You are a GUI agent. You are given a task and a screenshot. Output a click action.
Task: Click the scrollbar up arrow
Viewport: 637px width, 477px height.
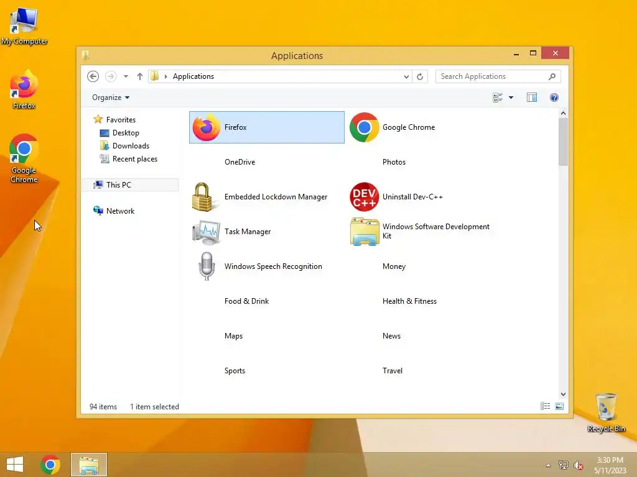[x=563, y=114]
